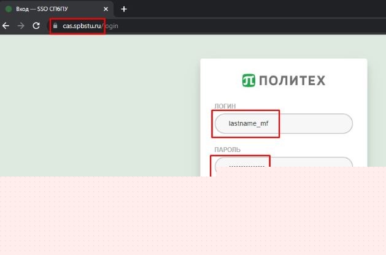Click the green π Polytech logo icon

pyautogui.click(x=249, y=80)
